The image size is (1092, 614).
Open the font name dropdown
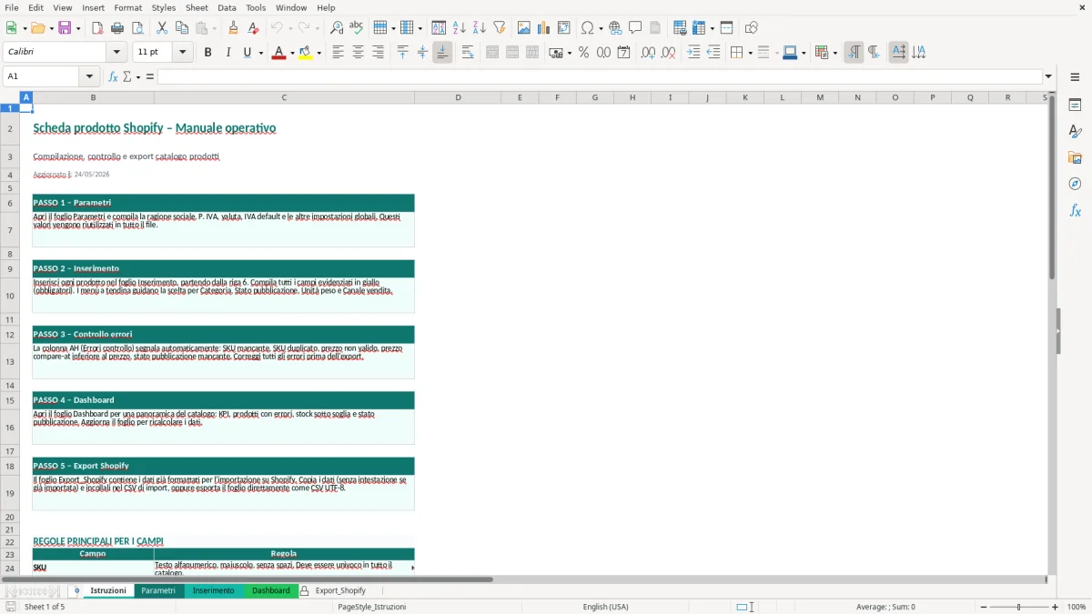pos(117,52)
